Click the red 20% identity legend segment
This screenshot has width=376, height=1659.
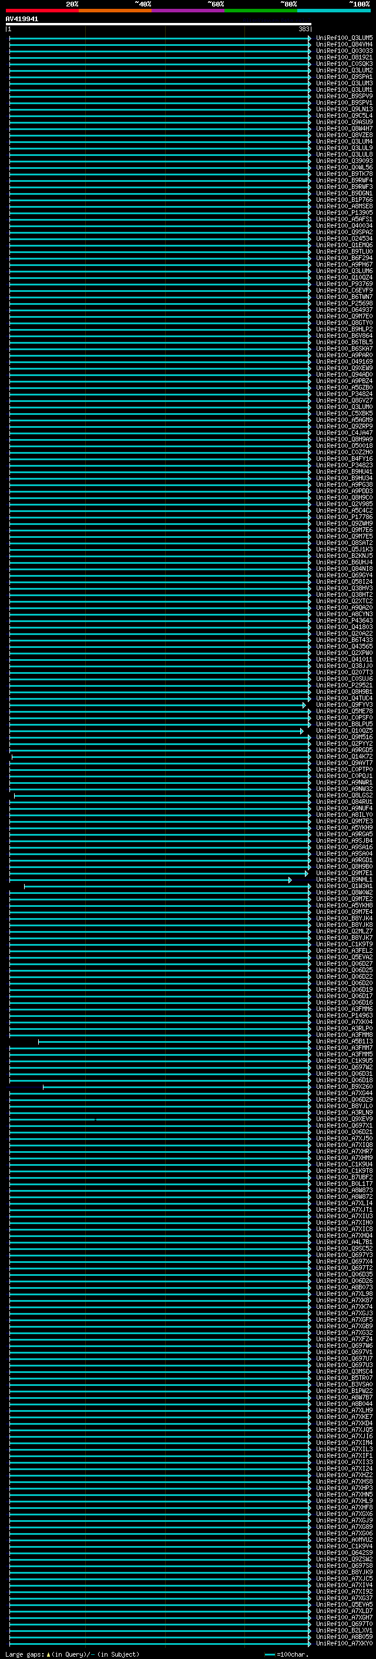click(42, 11)
